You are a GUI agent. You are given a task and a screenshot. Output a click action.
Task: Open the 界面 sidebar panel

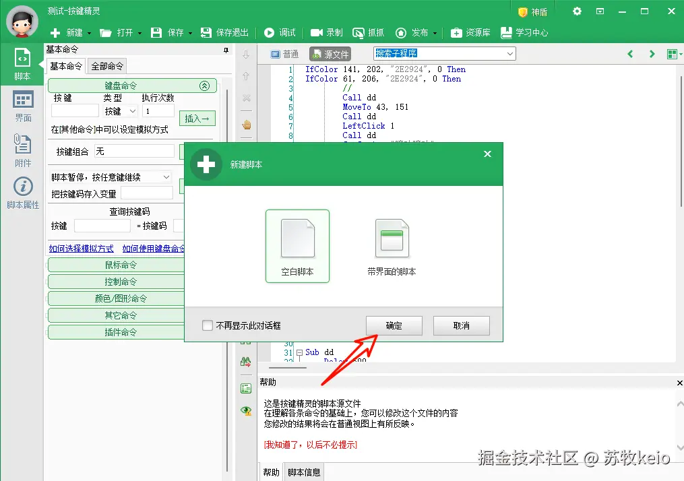[x=23, y=106]
